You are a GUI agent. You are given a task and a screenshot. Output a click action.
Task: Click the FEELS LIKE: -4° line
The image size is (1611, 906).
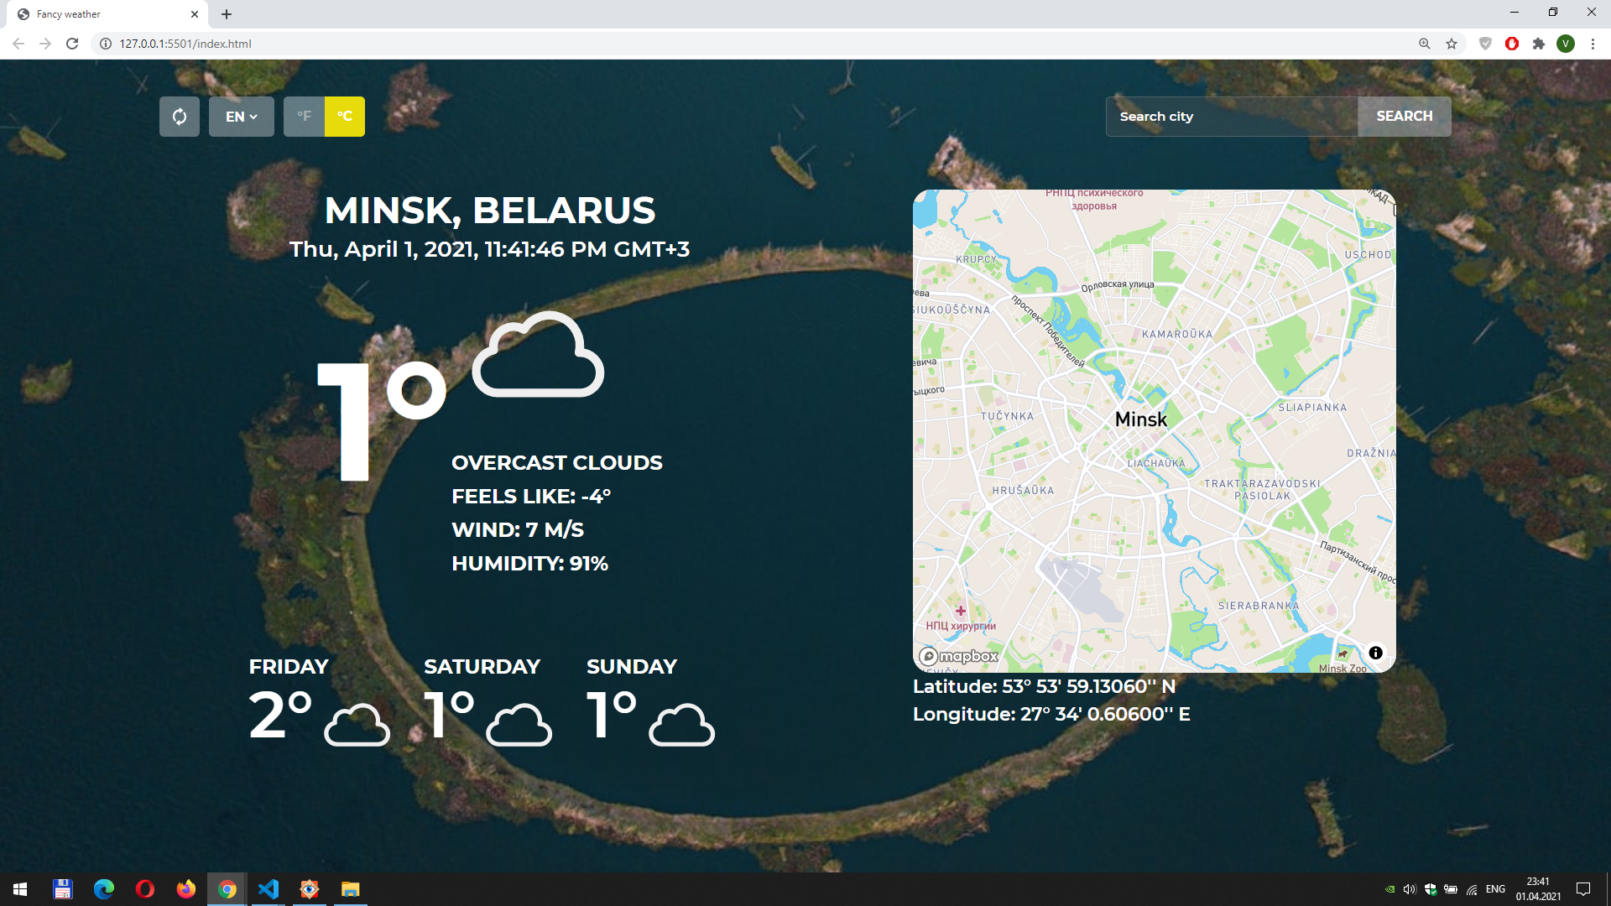point(531,497)
